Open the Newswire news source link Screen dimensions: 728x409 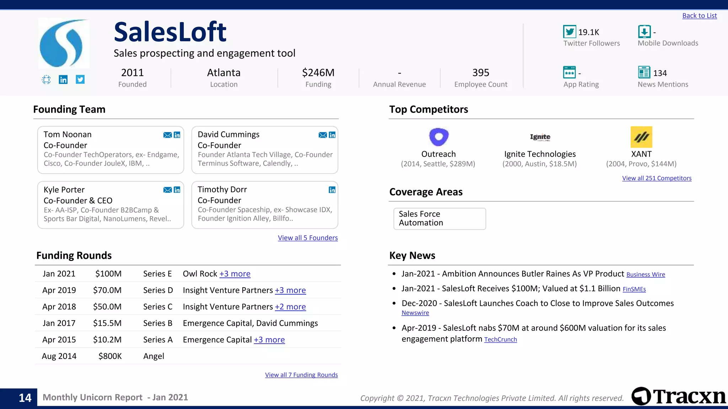415,313
